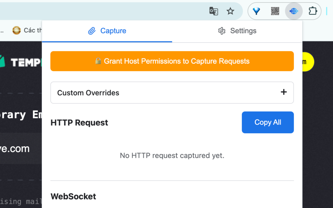Click the lock icon on the orange banner
The height and width of the screenshot is (208, 333).
[98, 61]
